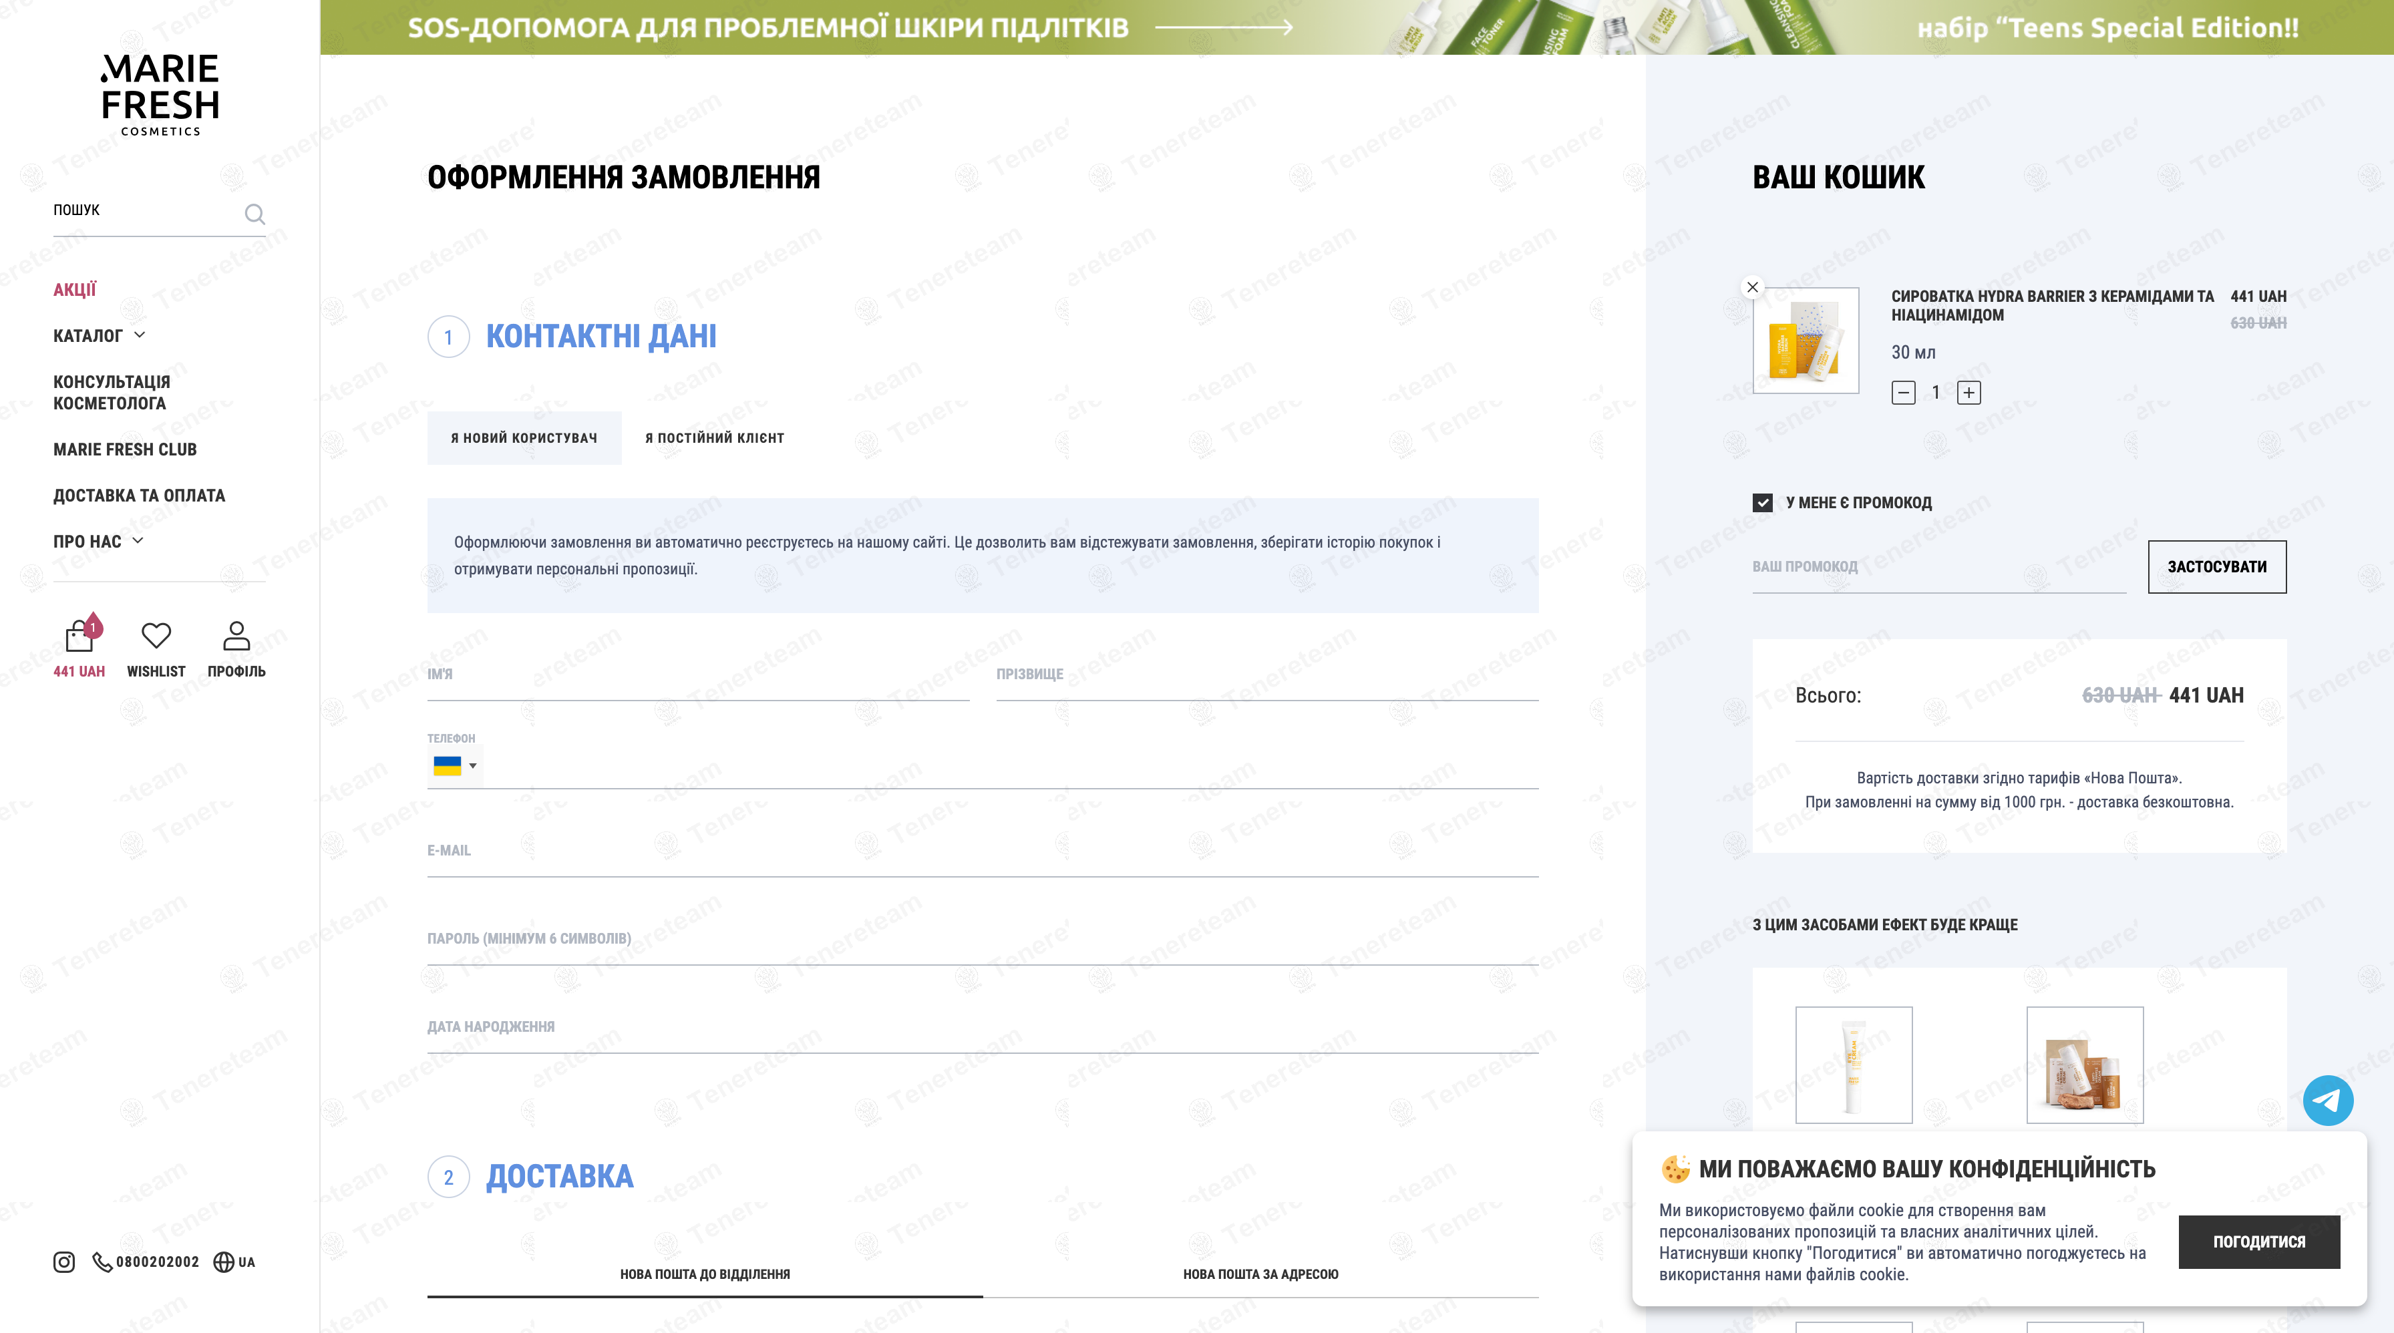Open the Instagram icon in sidebar footer
Viewport: 2394px width, 1333px height.
click(x=64, y=1262)
